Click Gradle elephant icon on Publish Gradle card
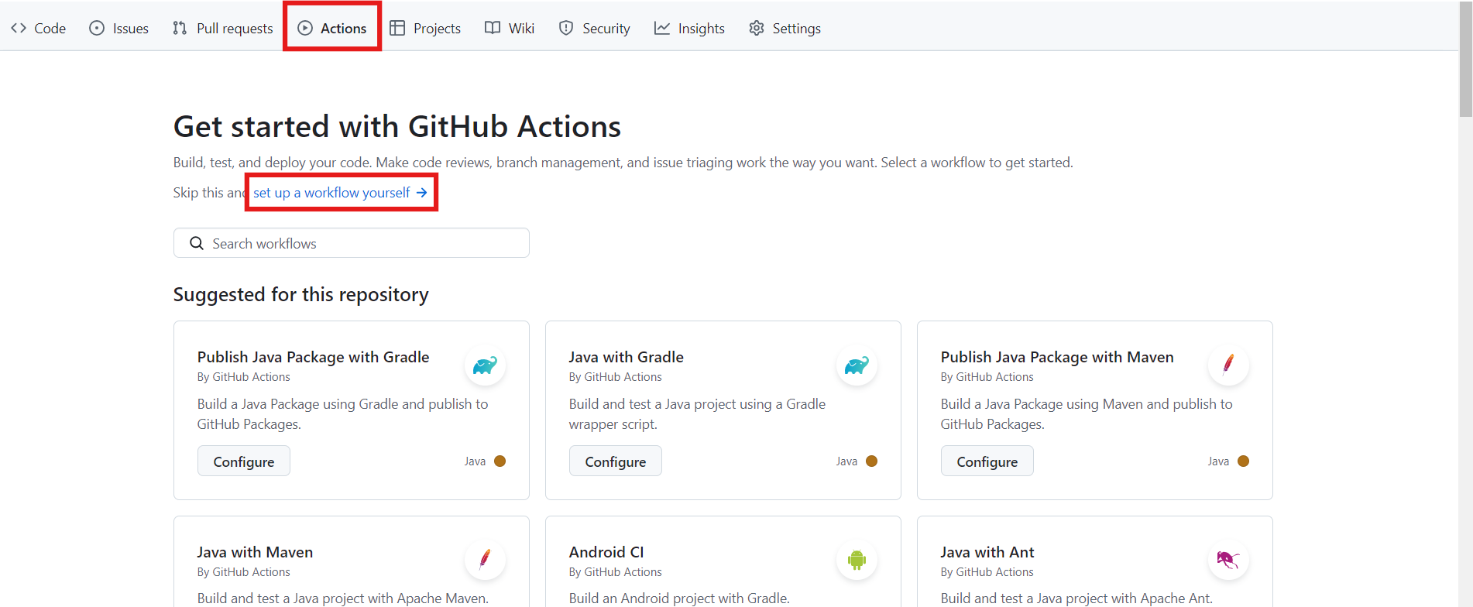 485,365
